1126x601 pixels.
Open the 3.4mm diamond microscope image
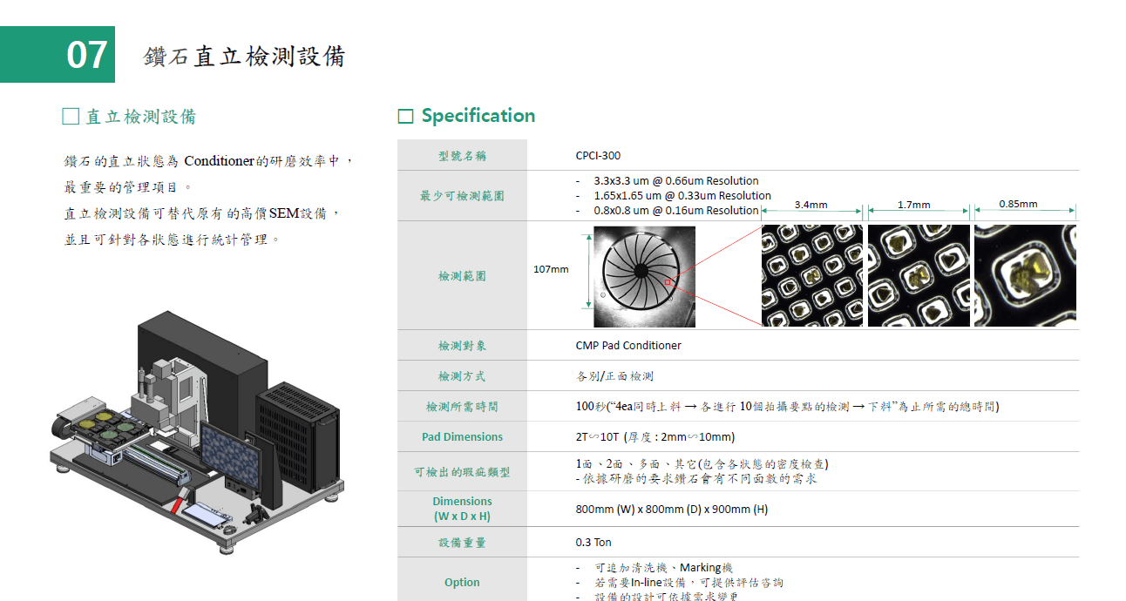pos(811,276)
